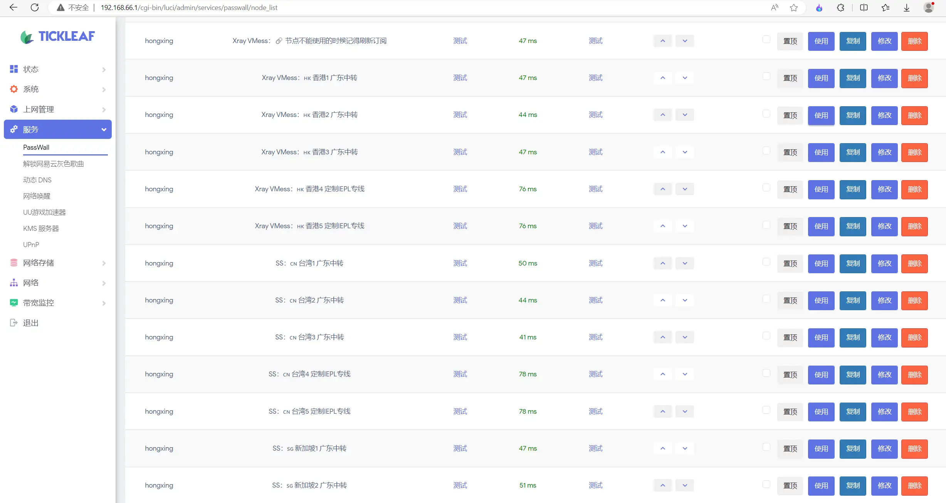
Task: Move 台湾5 定制IEPL专线 node down
Action: point(685,411)
